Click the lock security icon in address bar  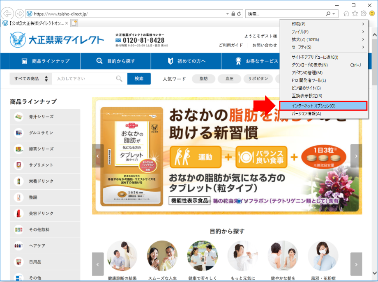click(233, 14)
